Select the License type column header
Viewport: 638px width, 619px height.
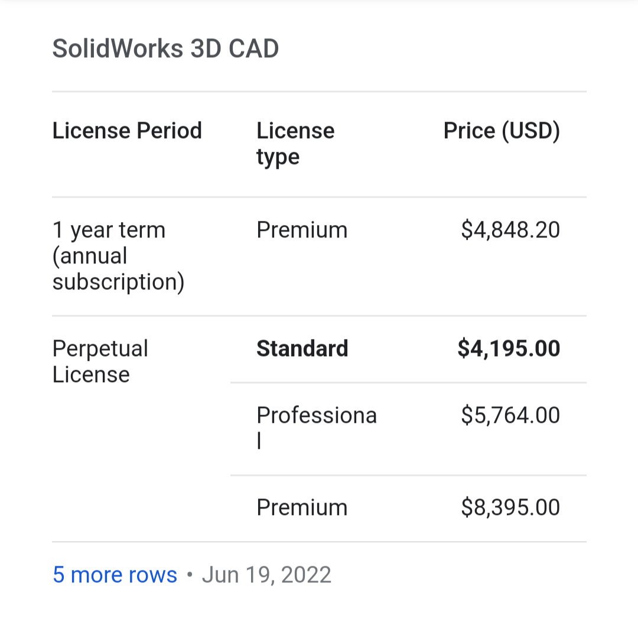click(x=295, y=144)
